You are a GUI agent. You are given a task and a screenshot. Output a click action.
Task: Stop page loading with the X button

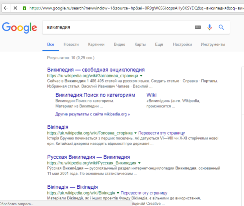pyautogui.click(x=15, y=8)
